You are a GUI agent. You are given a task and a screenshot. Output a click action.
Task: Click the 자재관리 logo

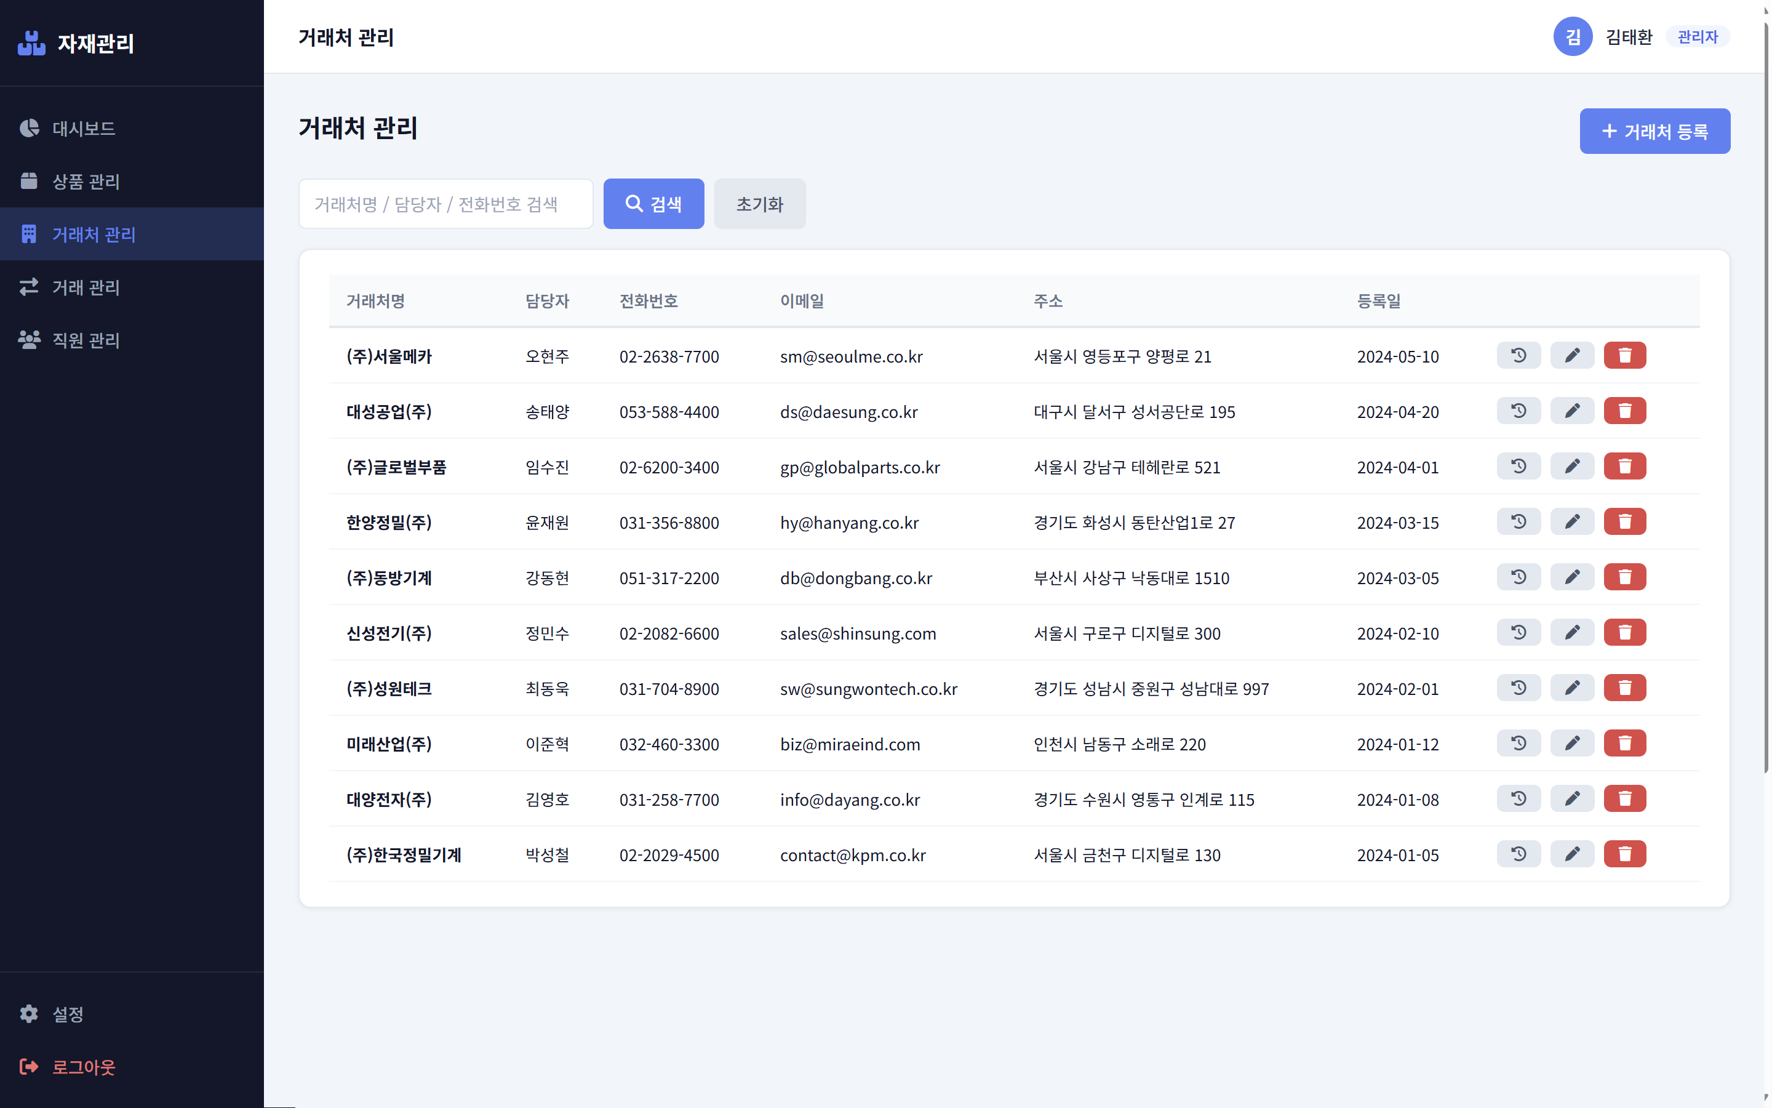76,43
